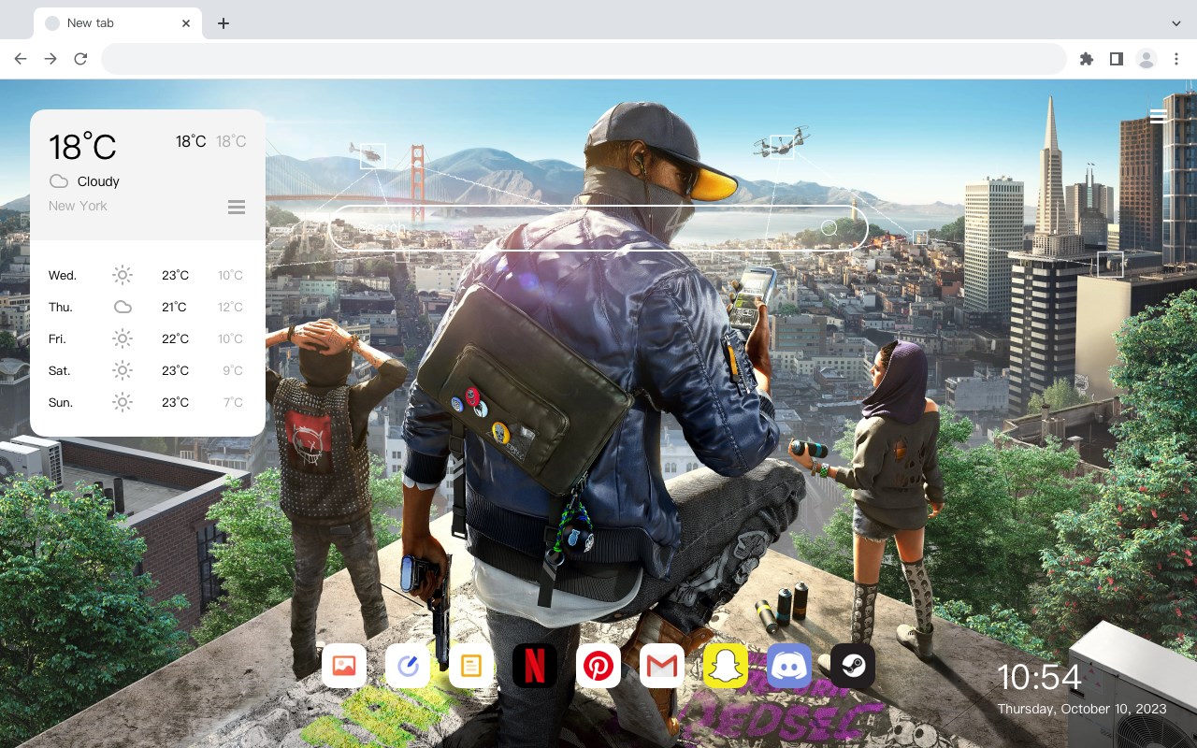Open the yellow notes shortcut icon
1197x748 pixels.
point(471,666)
